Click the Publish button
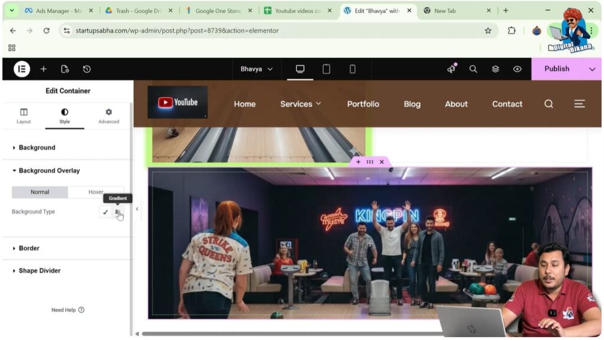 click(556, 69)
